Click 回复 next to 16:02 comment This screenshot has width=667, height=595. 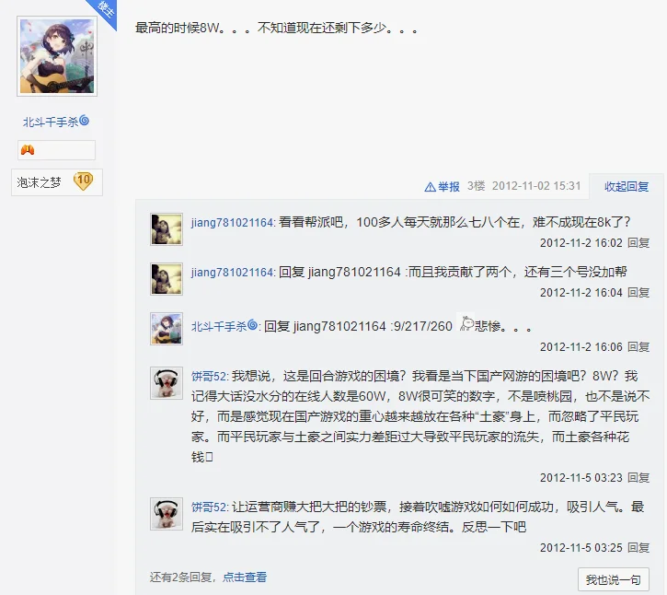click(x=638, y=243)
